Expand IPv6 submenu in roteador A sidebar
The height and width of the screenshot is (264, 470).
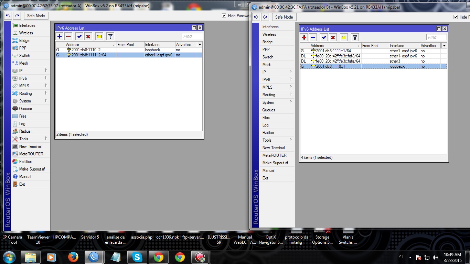tap(31, 78)
